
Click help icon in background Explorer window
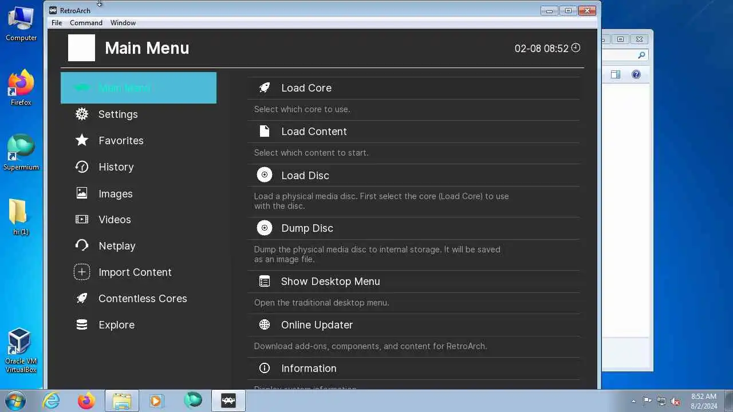[x=636, y=74]
